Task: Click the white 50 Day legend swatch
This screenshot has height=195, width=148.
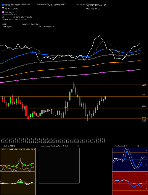Action: click(3, 8)
